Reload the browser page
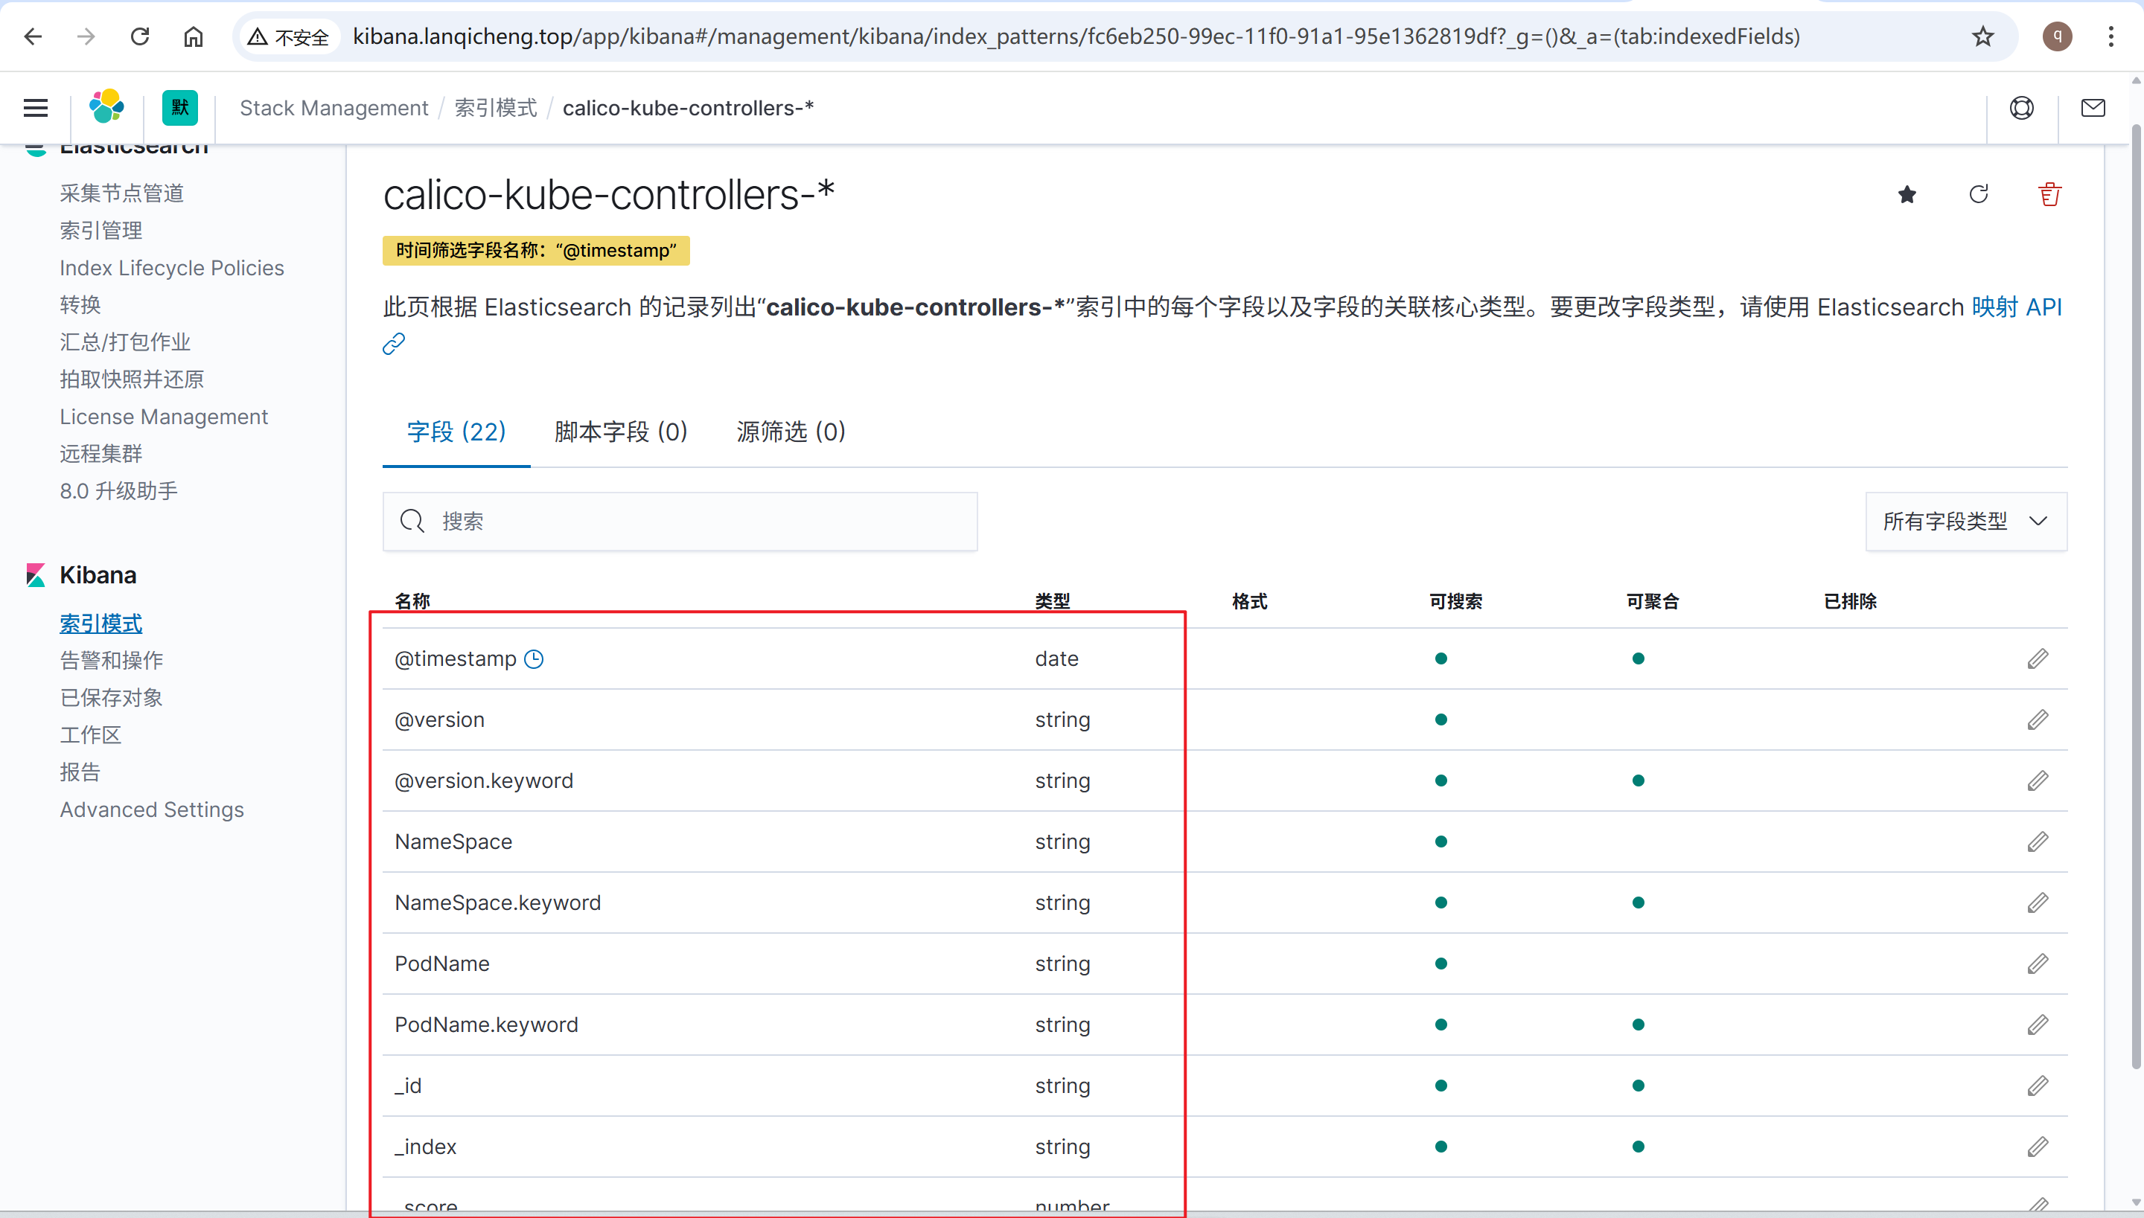 [140, 36]
